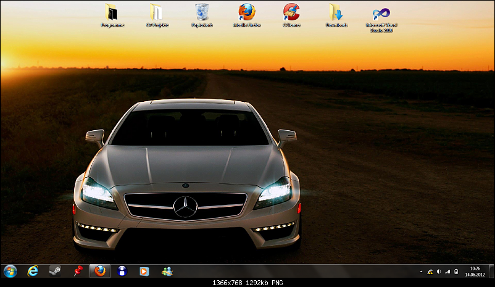The image size is (495, 287).
Task: Switch to the active Firefox taskbar button
Action: coord(100,271)
